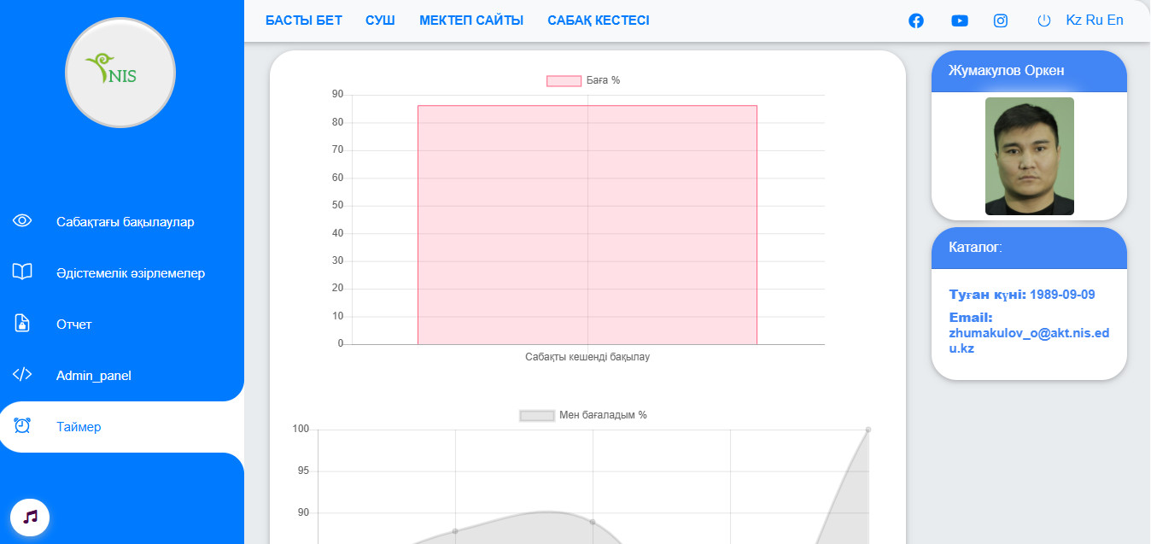Go to МЕКТЕП САЙТЫ link
1151x544 pixels.
tap(471, 20)
